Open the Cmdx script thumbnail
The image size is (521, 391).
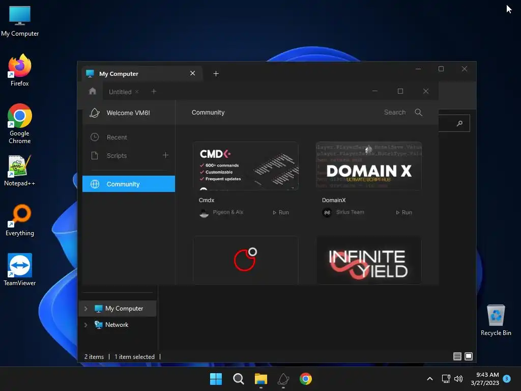coord(246,166)
